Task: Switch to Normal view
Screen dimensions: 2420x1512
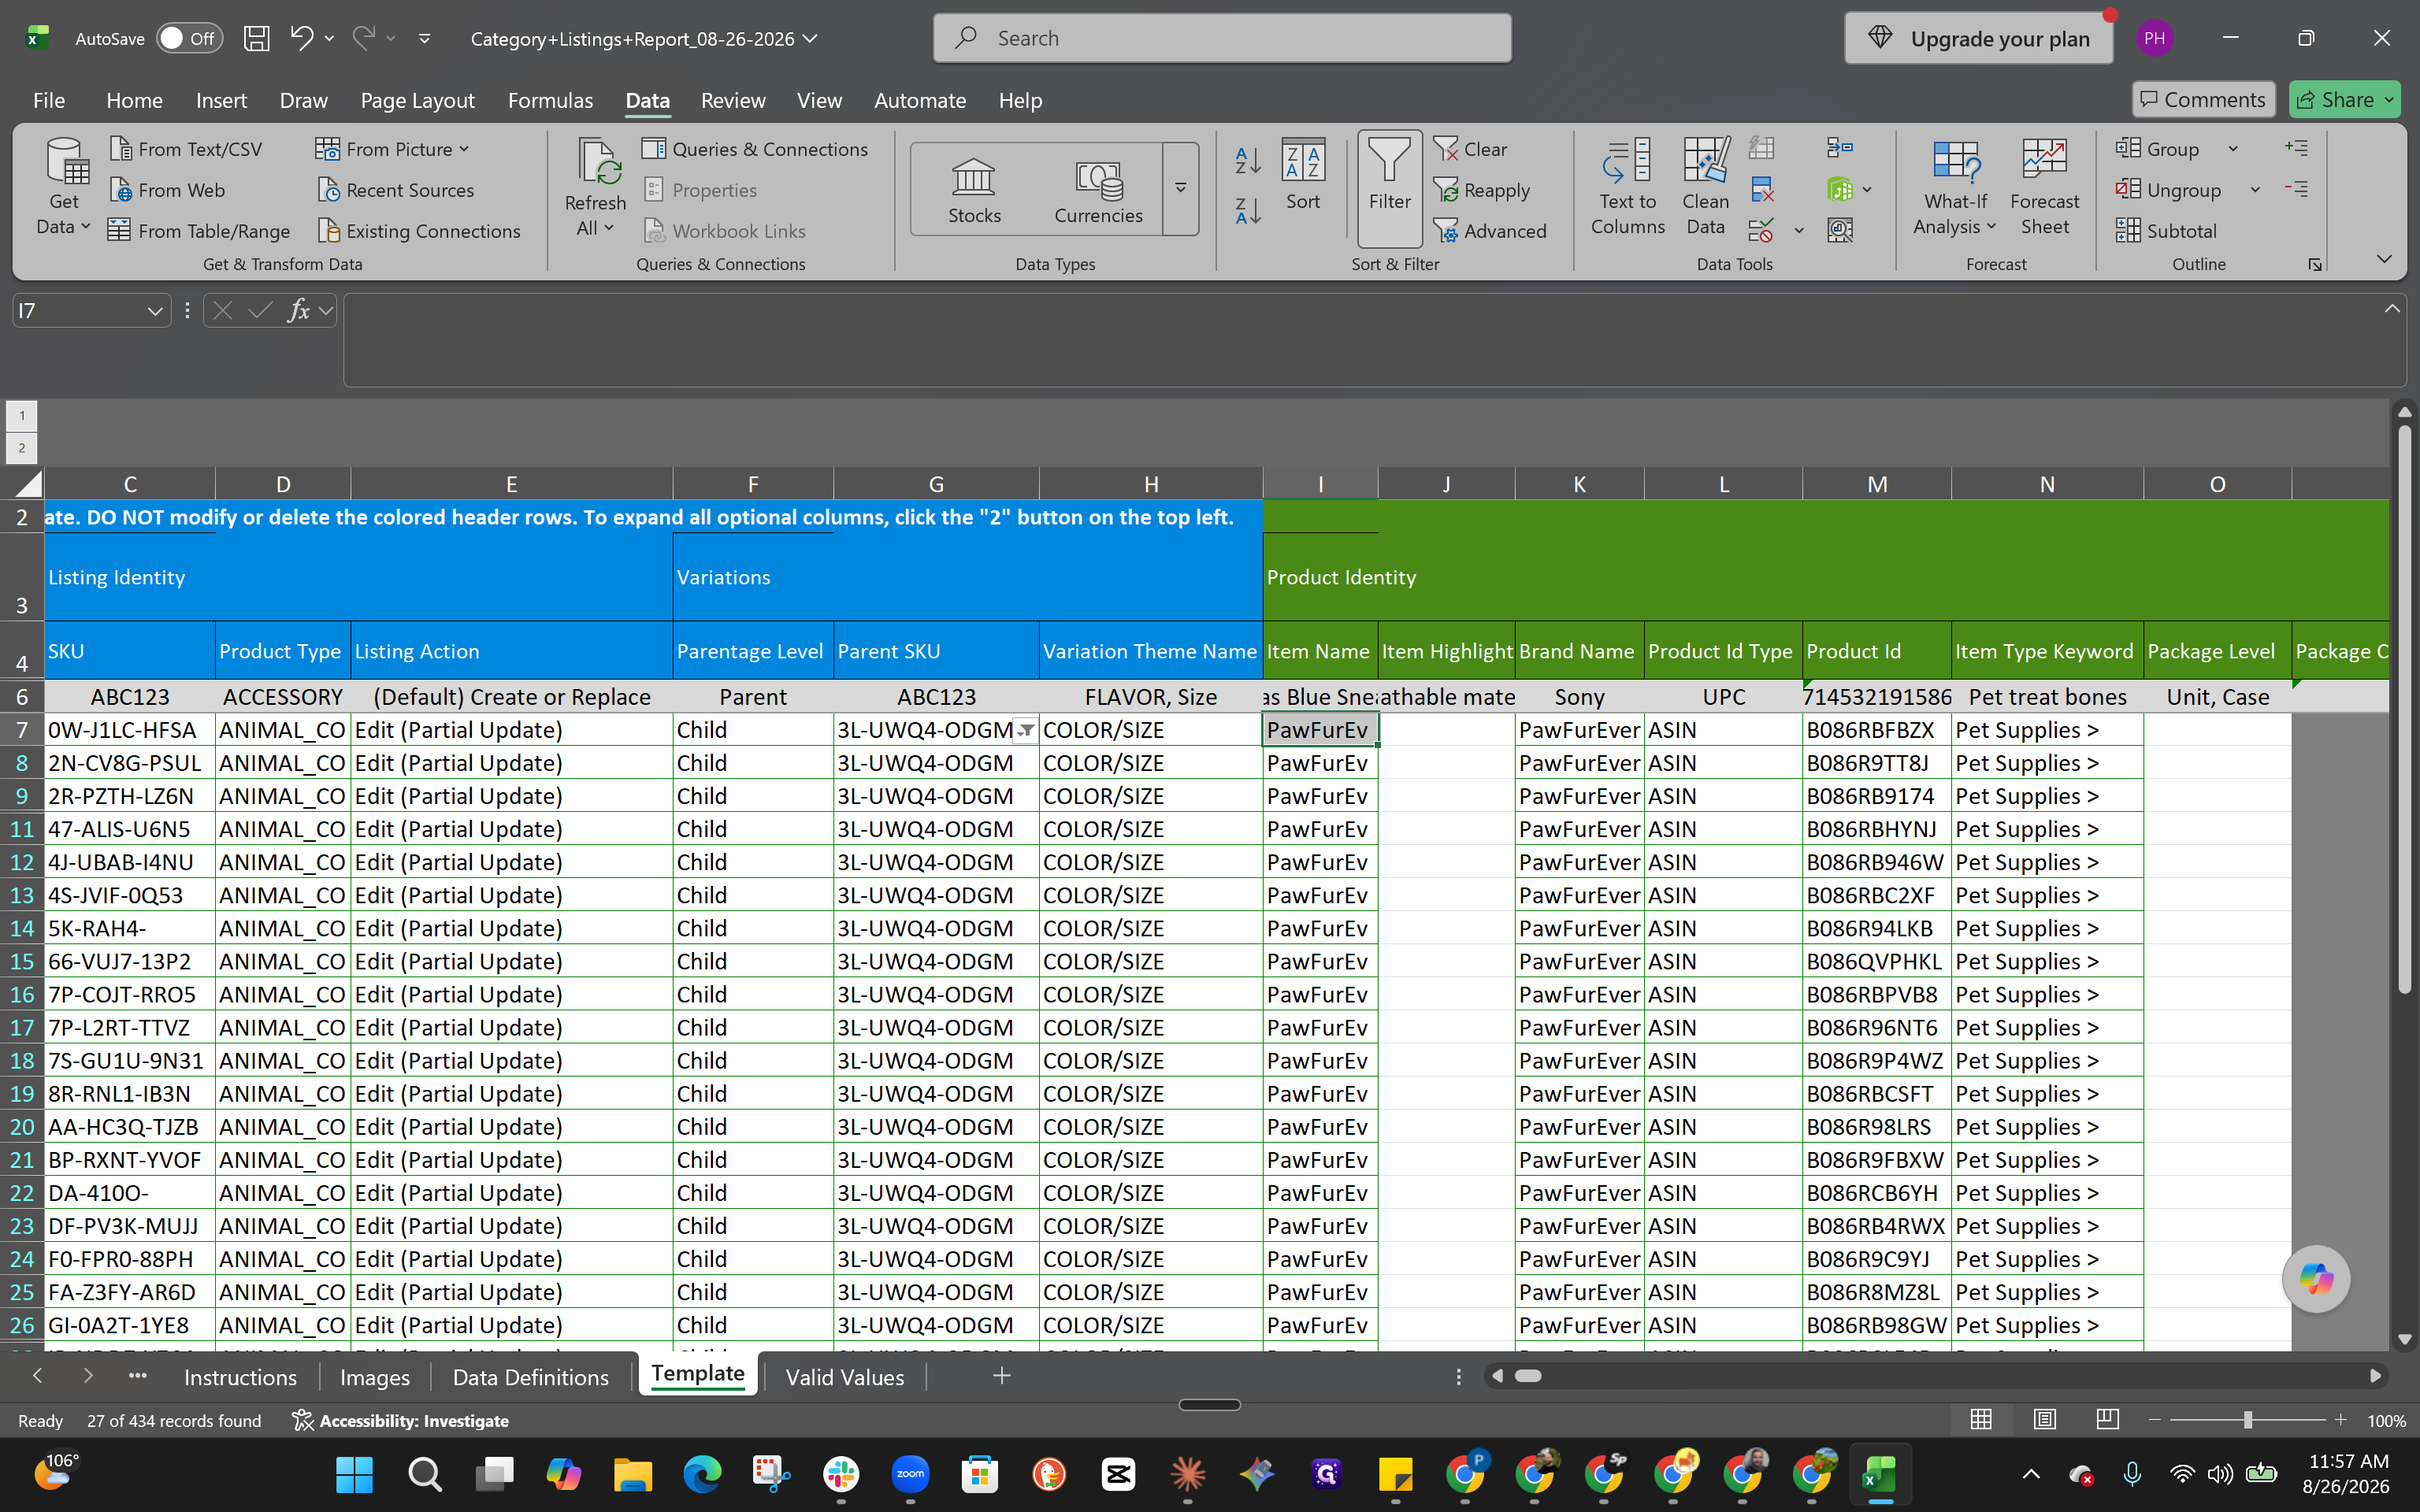Action: click(1980, 1420)
